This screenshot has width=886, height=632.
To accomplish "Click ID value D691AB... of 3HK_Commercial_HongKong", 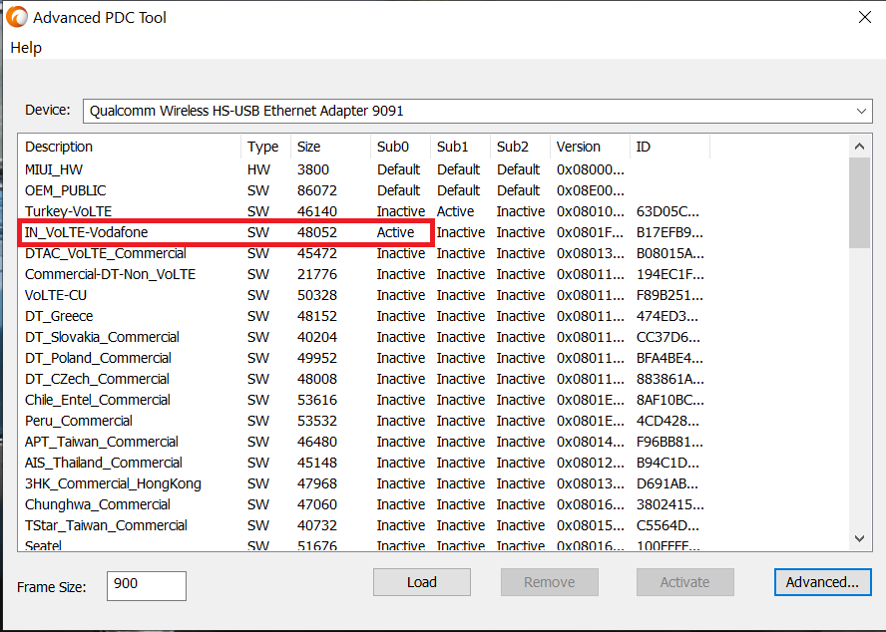I will 667,482.
